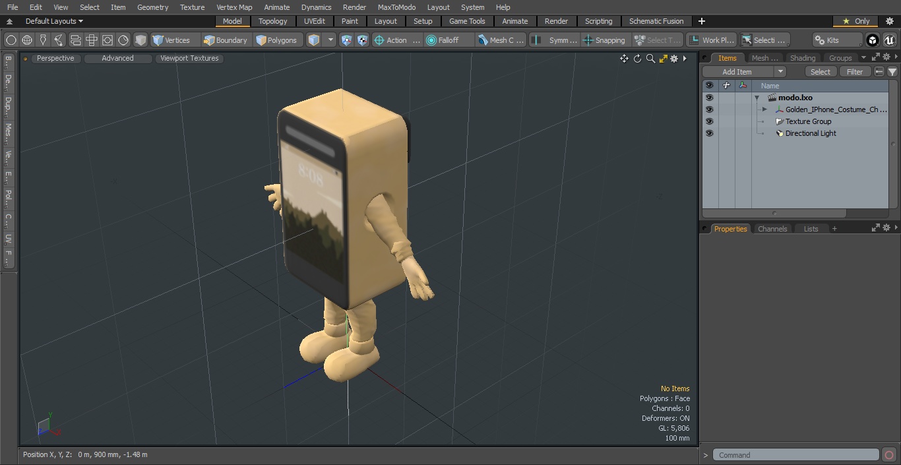Click the viewport rotate icon

coord(637,59)
